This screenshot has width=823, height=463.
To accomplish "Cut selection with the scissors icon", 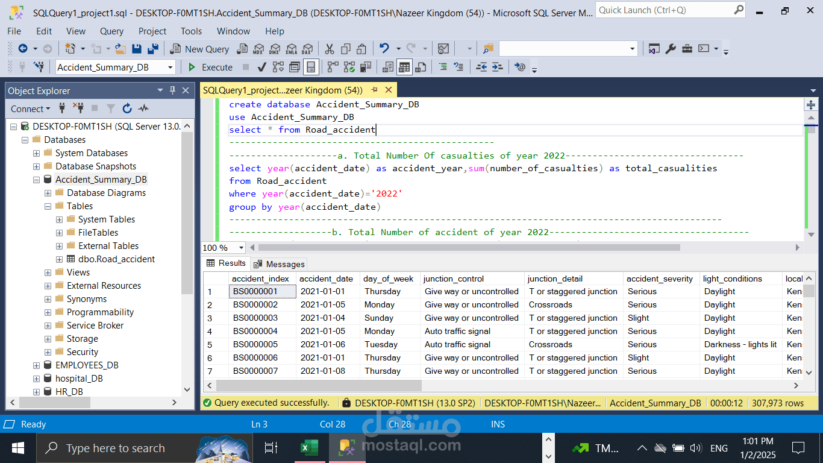I will pyautogui.click(x=330, y=49).
